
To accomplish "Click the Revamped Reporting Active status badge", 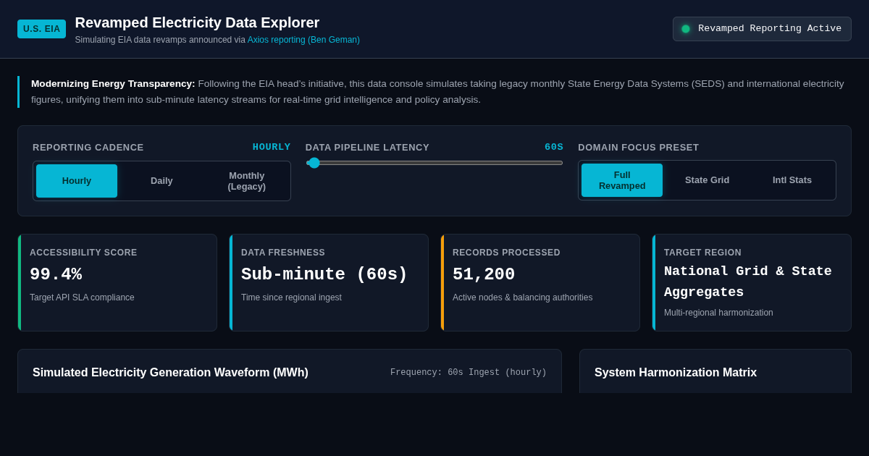I will coord(762,29).
